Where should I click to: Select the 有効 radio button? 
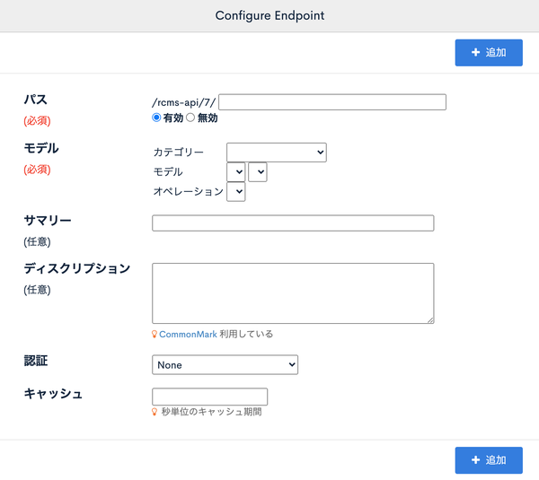(156, 118)
